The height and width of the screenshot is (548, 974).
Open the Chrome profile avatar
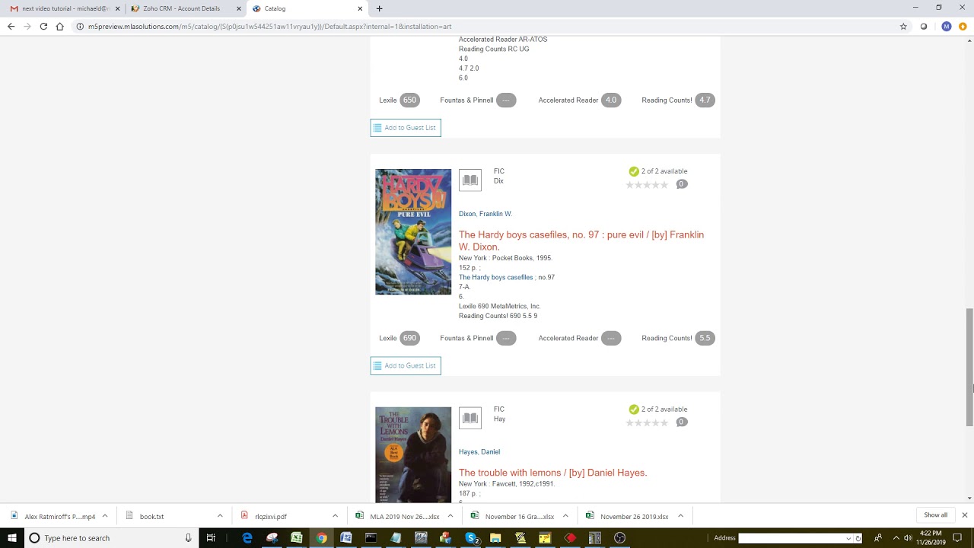[946, 26]
